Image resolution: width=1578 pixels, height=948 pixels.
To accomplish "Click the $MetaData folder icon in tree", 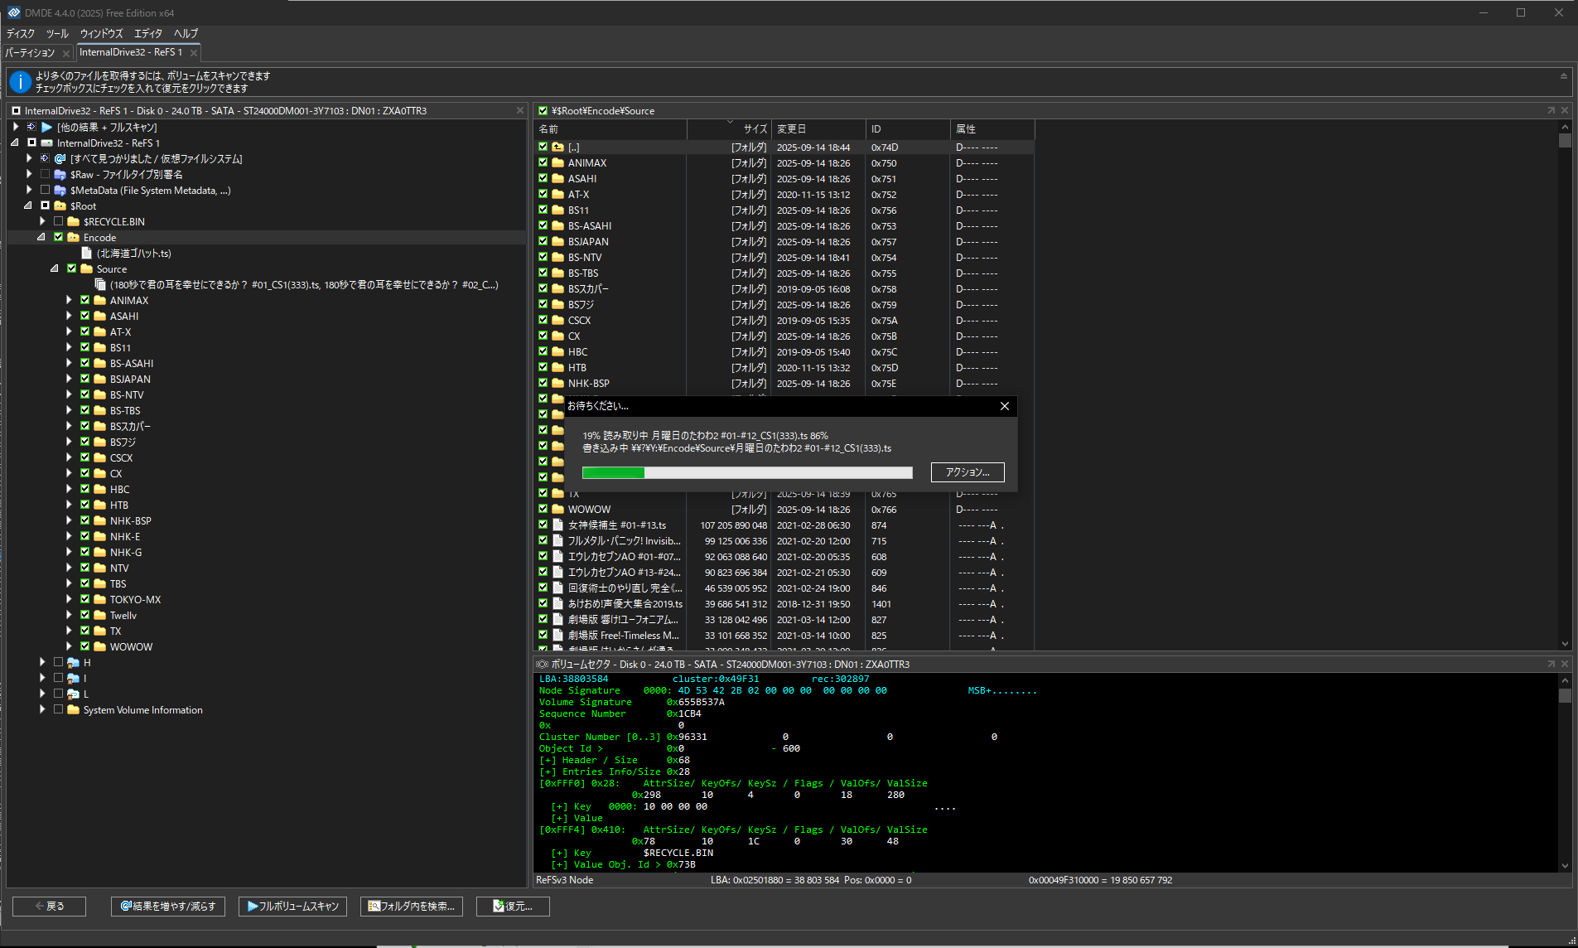I will [x=60, y=191].
